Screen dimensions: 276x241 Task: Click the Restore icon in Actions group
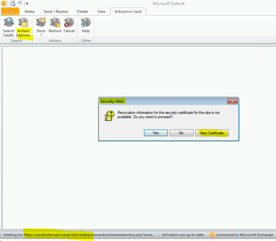click(x=55, y=26)
